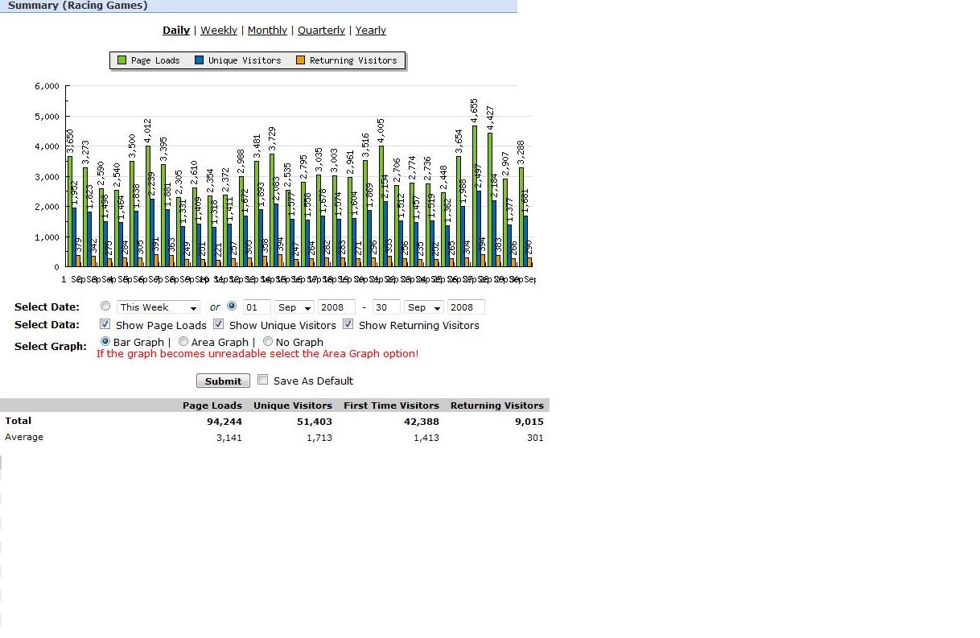Select the custom date range radio button
This screenshot has width=980, height=638.
point(232,307)
